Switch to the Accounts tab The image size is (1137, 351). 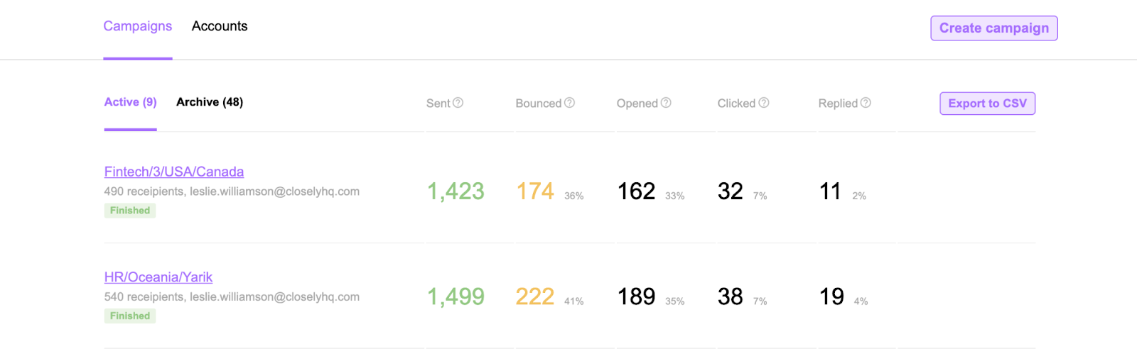pos(220,26)
